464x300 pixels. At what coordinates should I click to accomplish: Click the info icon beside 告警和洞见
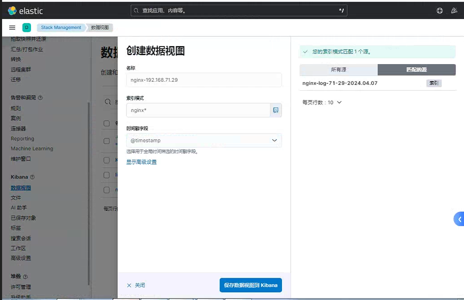tap(40, 98)
